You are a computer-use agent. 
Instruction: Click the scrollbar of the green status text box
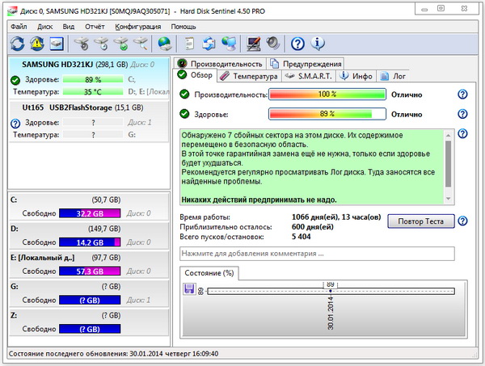(449, 166)
